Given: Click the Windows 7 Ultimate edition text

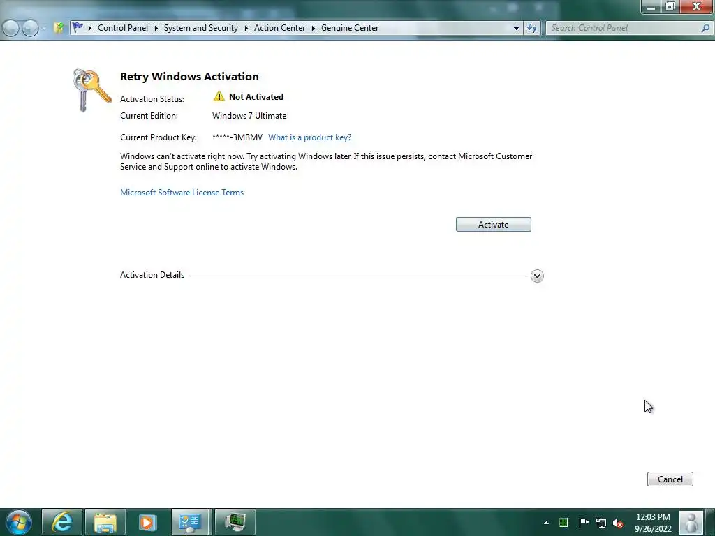Looking at the screenshot, I should (249, 116).
